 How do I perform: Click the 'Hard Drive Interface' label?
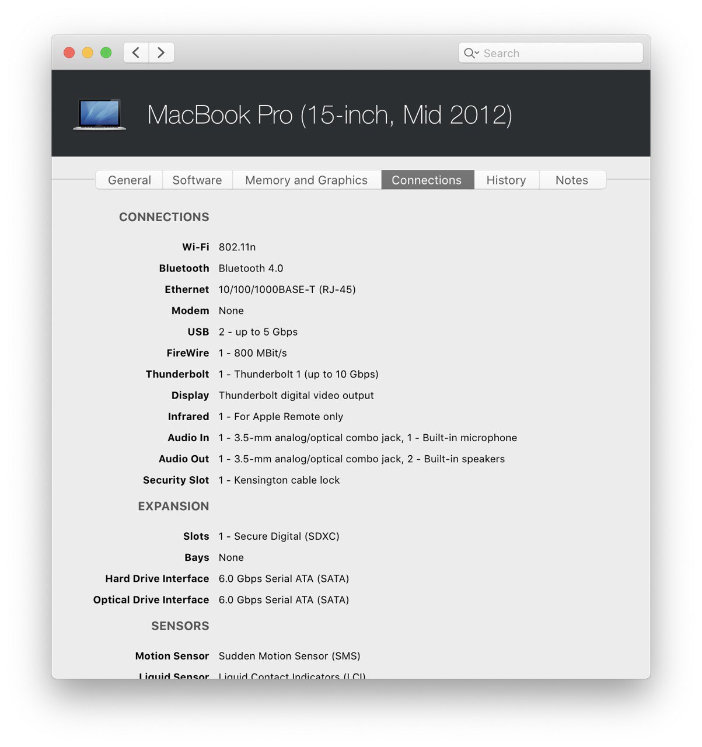[157, 579]
